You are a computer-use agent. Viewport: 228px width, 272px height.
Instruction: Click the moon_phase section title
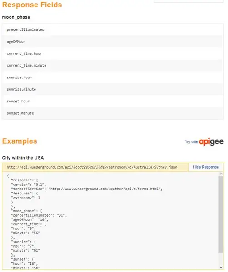pos(16,17)
